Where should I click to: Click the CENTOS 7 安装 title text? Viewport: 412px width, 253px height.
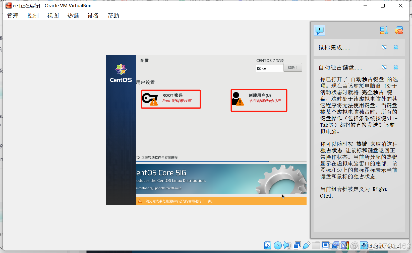click(270, 60)
